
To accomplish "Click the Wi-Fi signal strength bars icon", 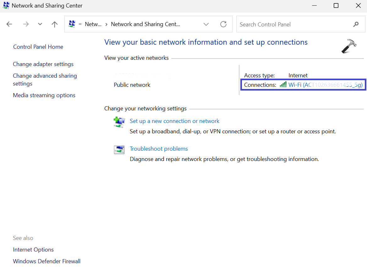I will [x=283, y=85].
